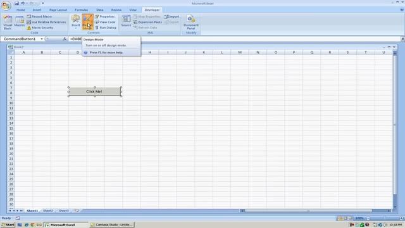The height and width of the screenshot is (228, 405).
Task: Open the Page Layout ribbon tab
Action: tap(58, 10)
